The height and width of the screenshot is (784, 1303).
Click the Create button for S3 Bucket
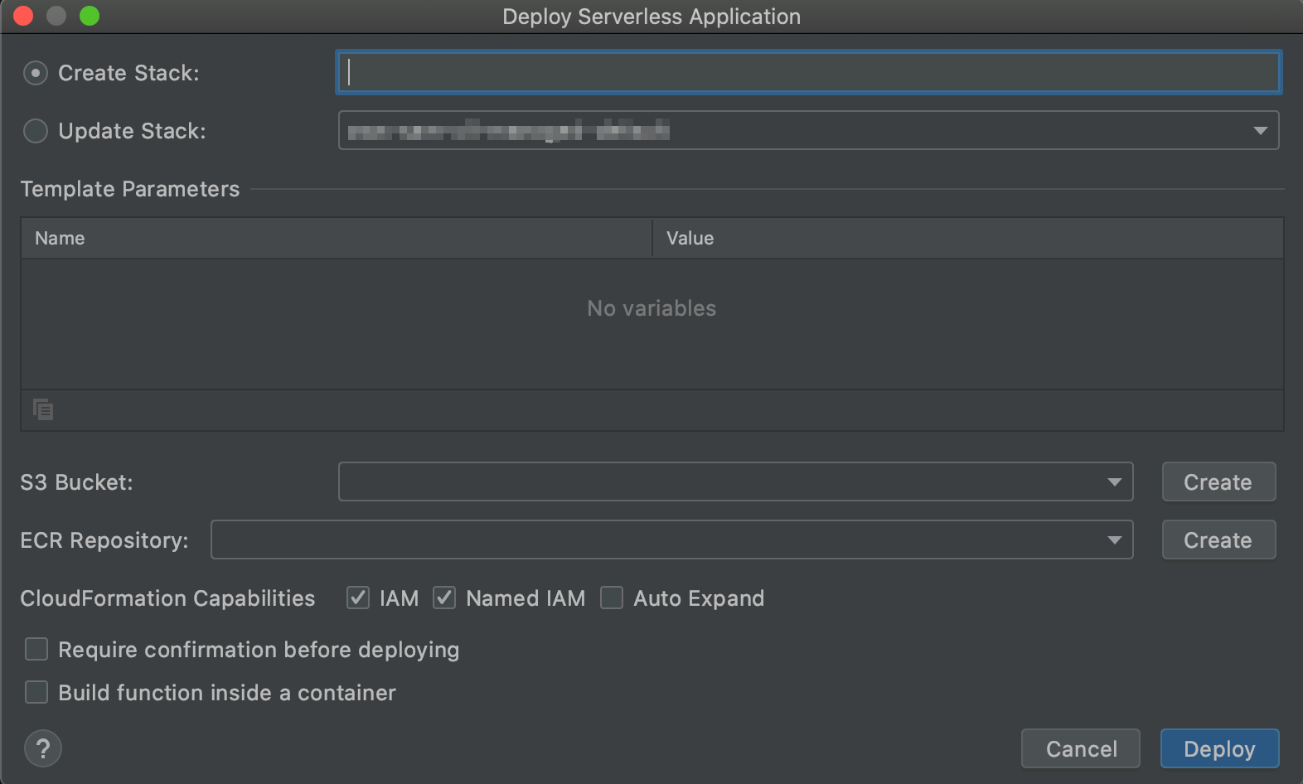coord(1218,482)
